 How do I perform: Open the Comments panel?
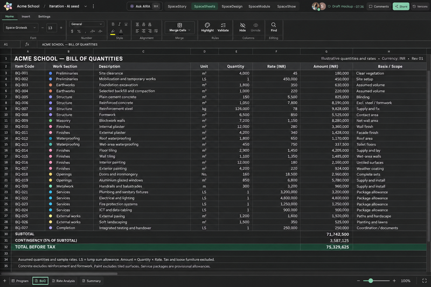click(x=379, y=6)
